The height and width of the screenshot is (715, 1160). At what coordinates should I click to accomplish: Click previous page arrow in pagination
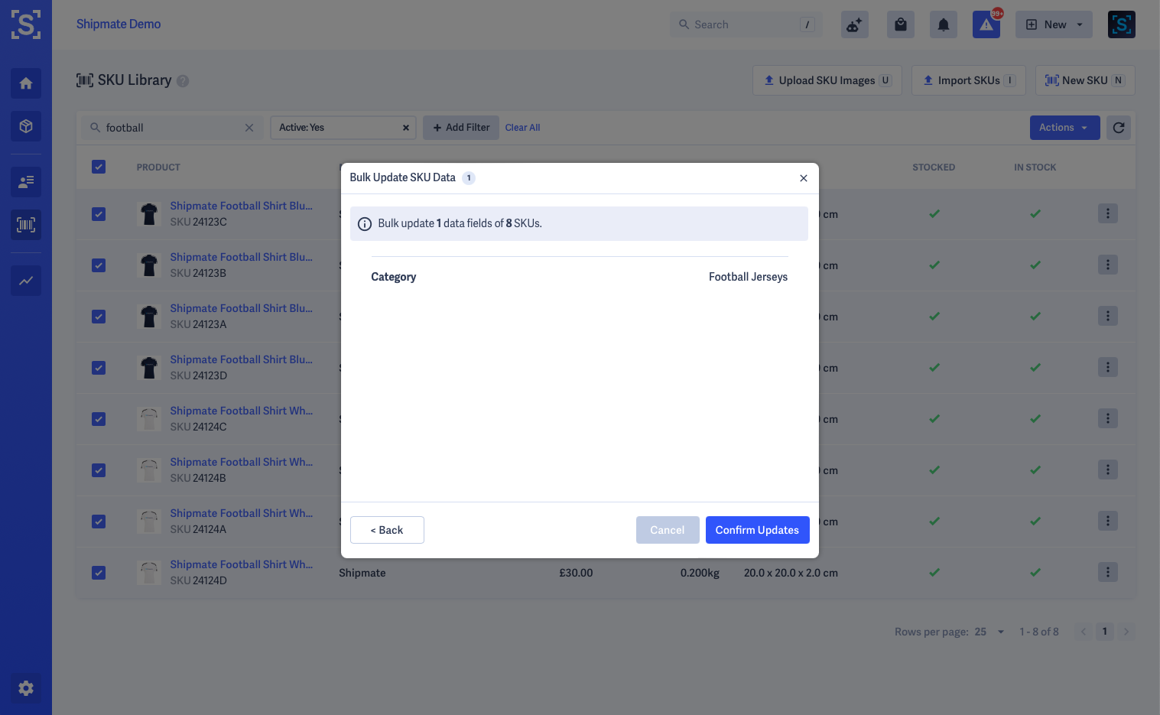click(1083, 632)
